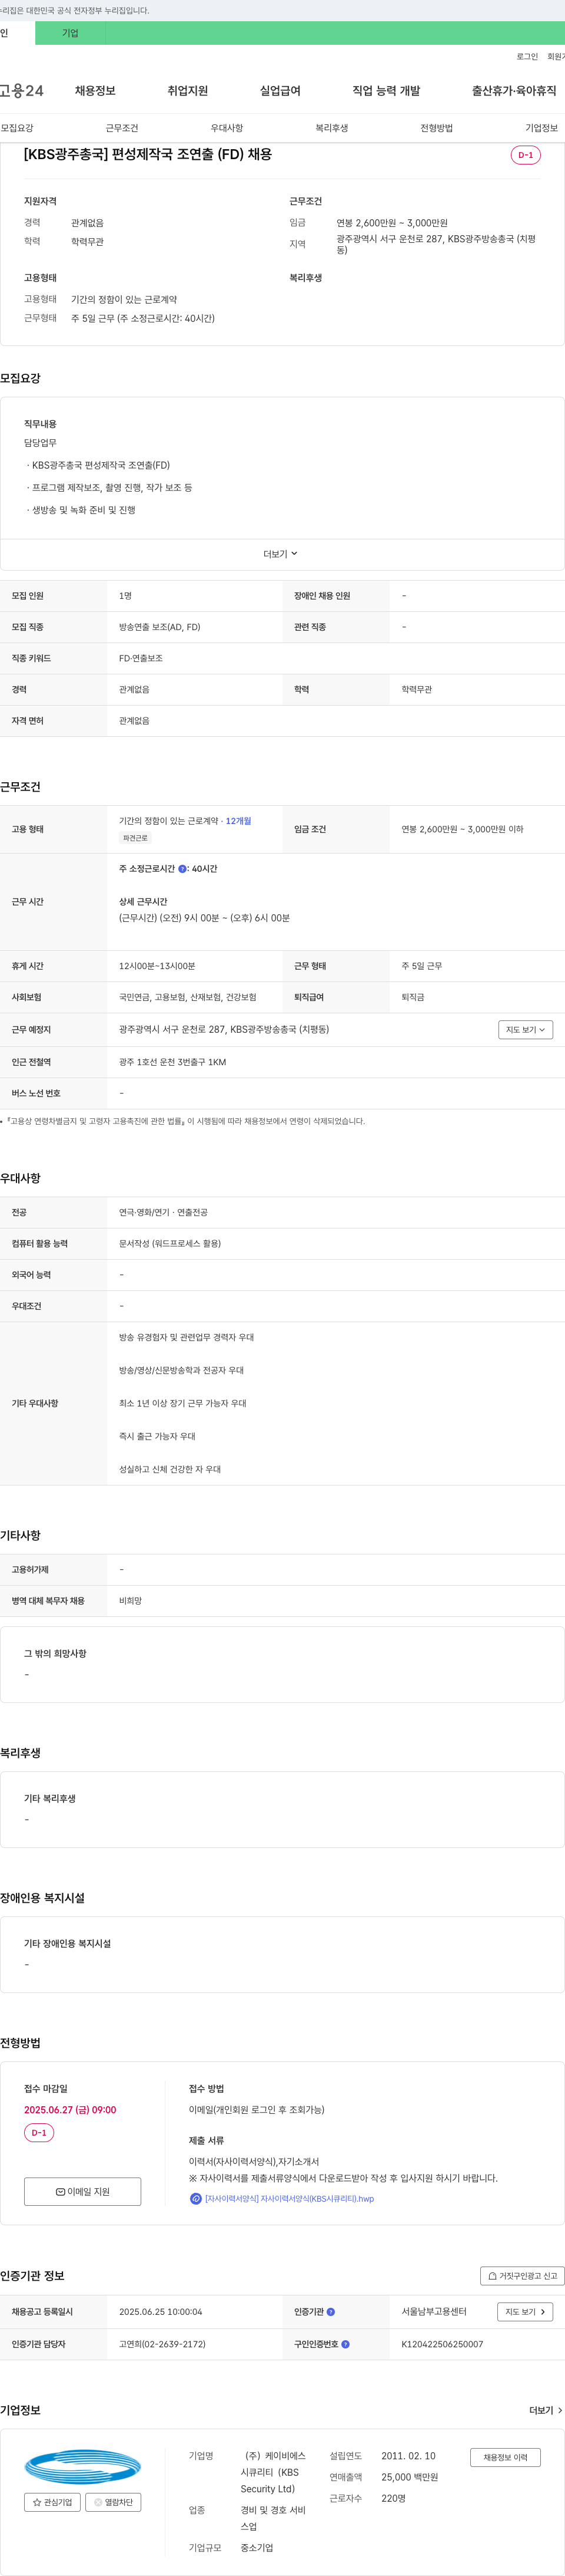
Task: Open 지도 보기 for 서울남부고용센터
Action: coord(525,2312)
